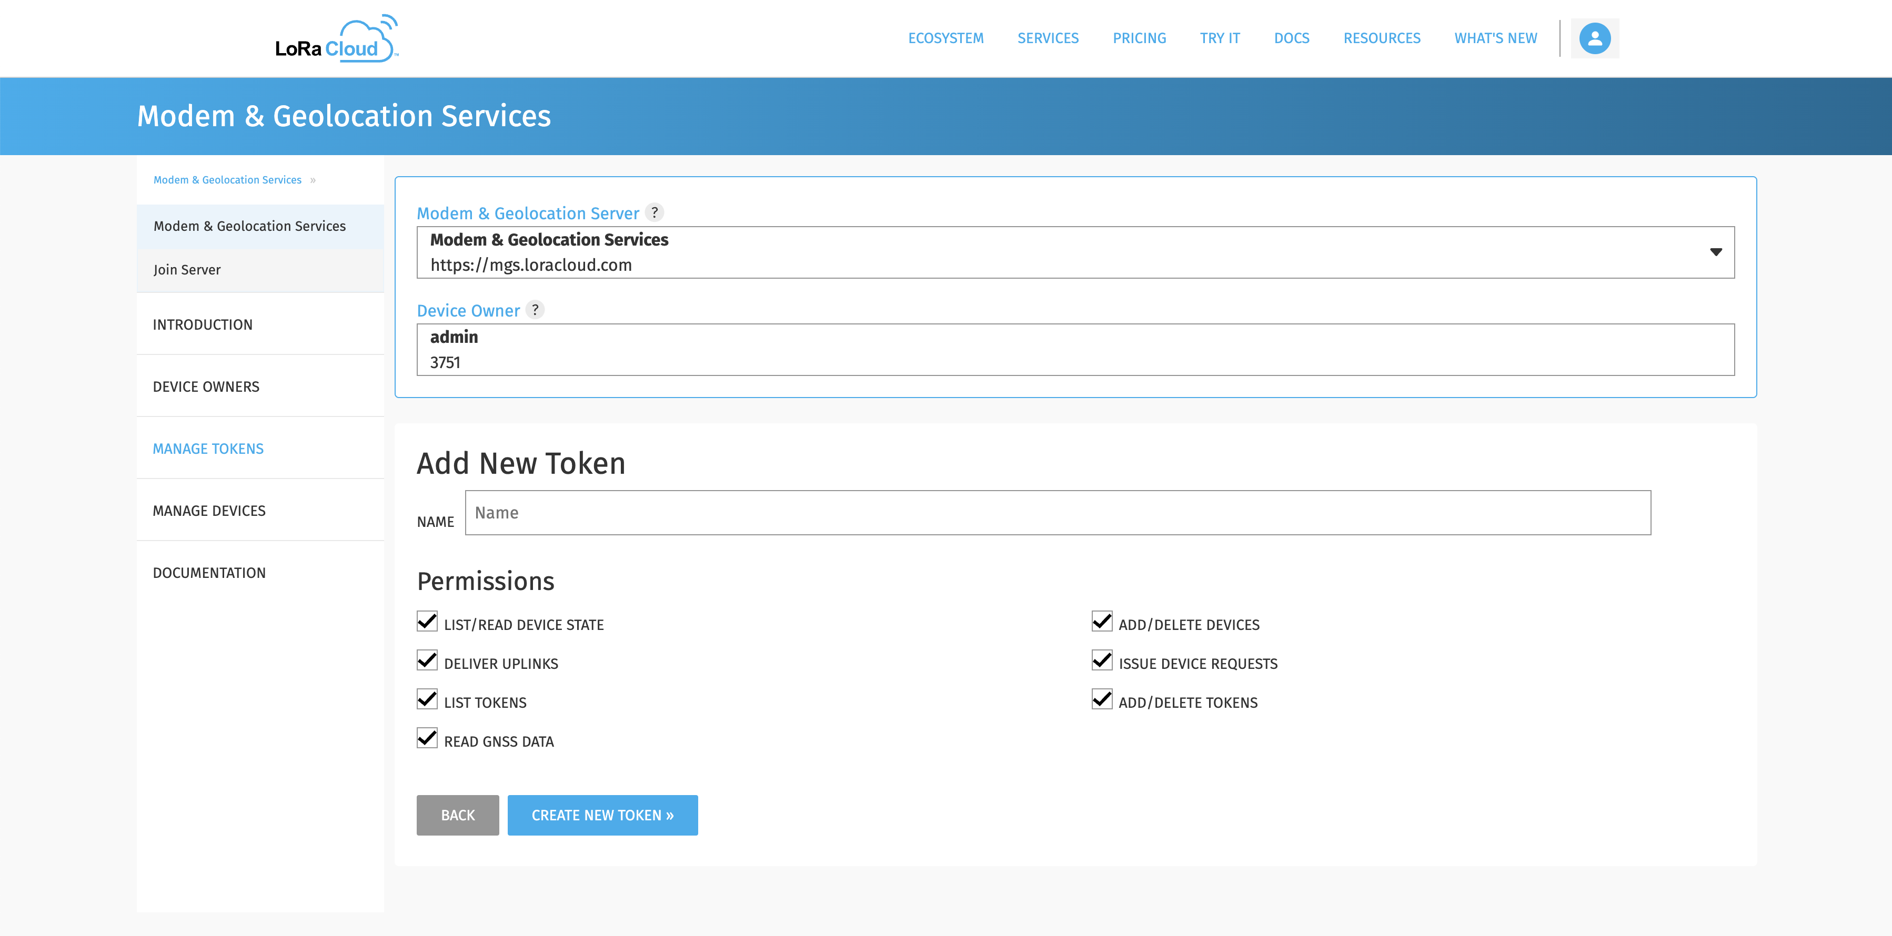
Task: Open the Documentation sidebar section
Action: click(x=260, y=573)
